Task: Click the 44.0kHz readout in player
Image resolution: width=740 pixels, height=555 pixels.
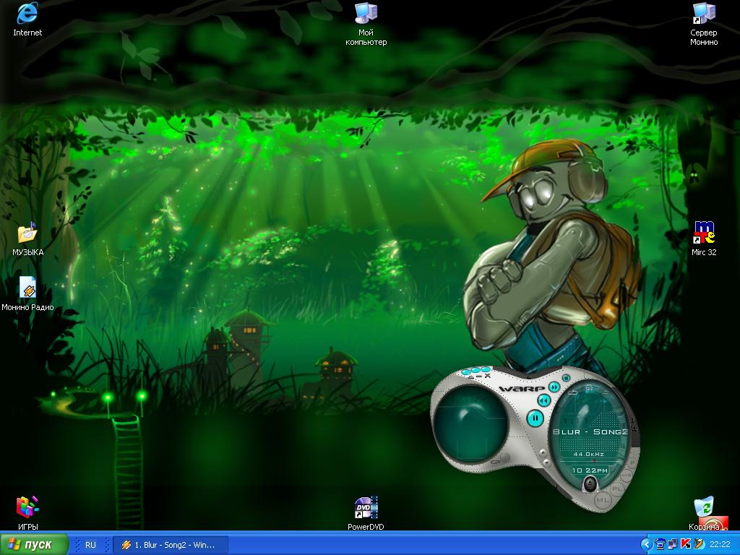Action: pos(588,454)
